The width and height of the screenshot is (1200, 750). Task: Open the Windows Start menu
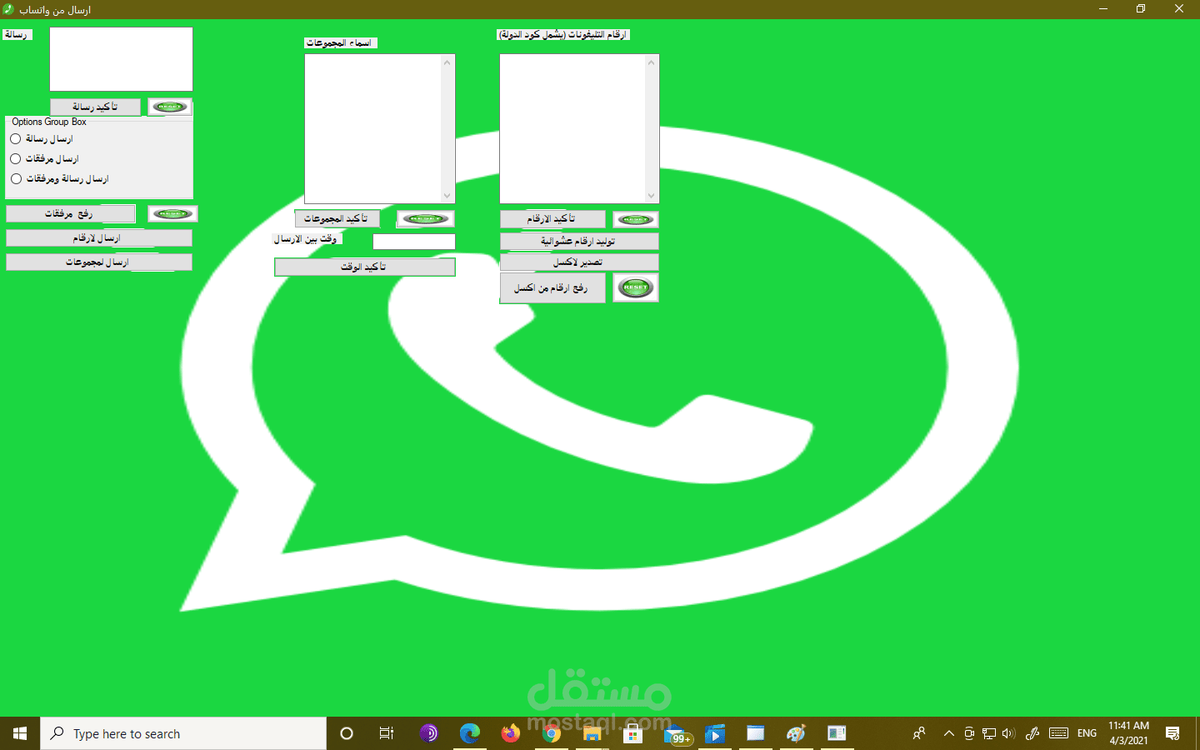click(20, 733)
